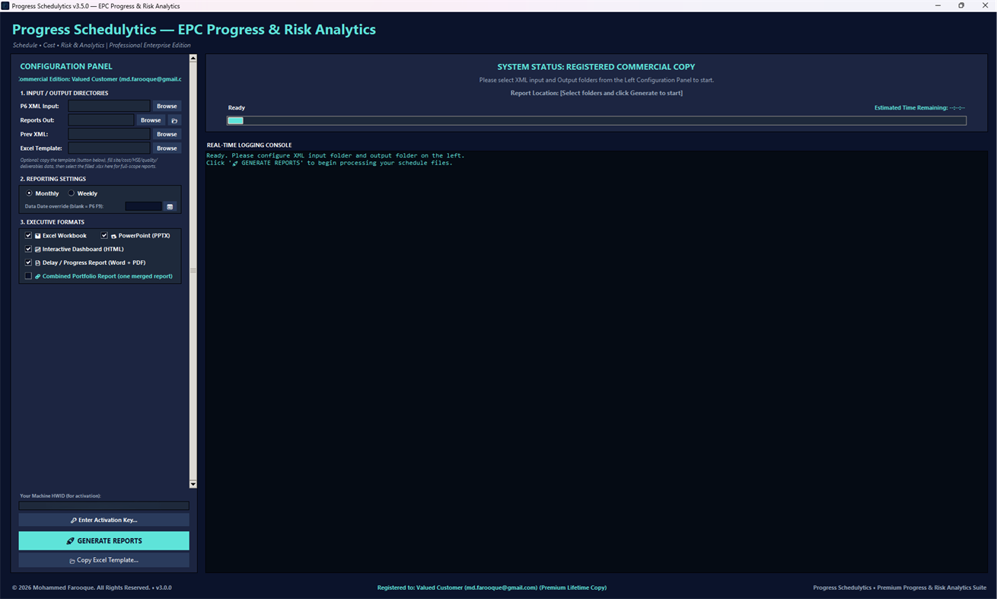This screenshot has width=997, height=599.
Task: Uncheck the Excel Workbook format checkbox
Action: [28, 236]
